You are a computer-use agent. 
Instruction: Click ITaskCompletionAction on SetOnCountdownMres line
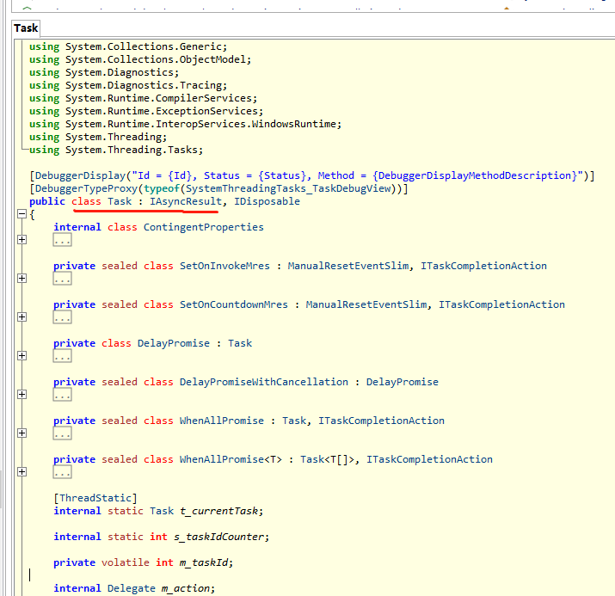[x=501, y=304]
